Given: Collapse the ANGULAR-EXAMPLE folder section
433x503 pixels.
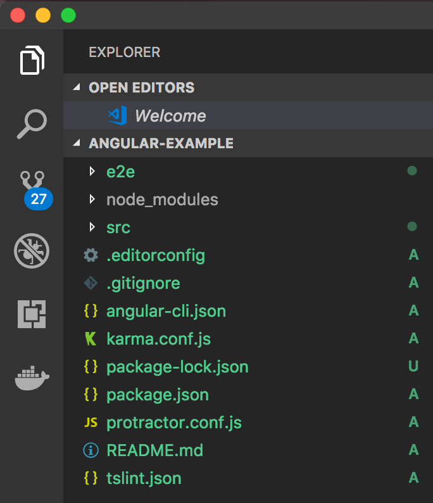Looking at the screenshot, I should tap(76, 143).
